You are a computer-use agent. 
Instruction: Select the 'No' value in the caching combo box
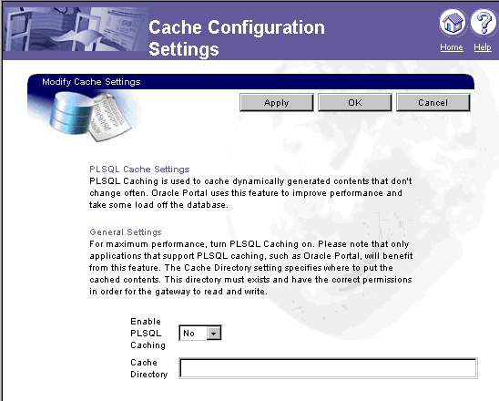pyautogui.click(x=193, y=334)
